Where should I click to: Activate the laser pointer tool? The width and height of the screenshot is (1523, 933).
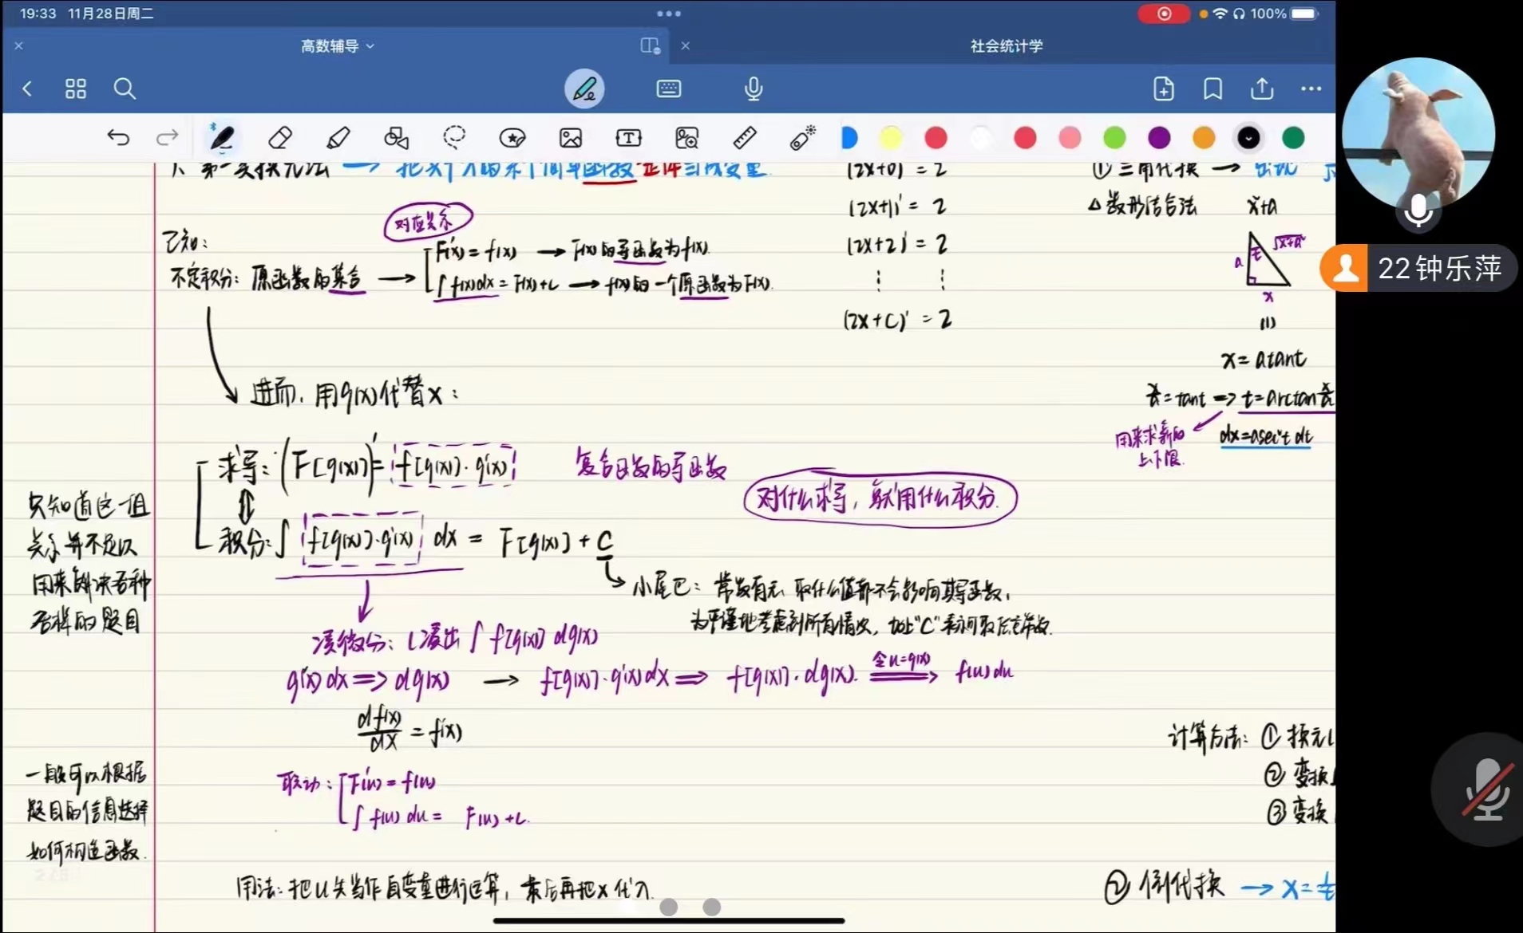pyautogui.click(x=802, y=138)
